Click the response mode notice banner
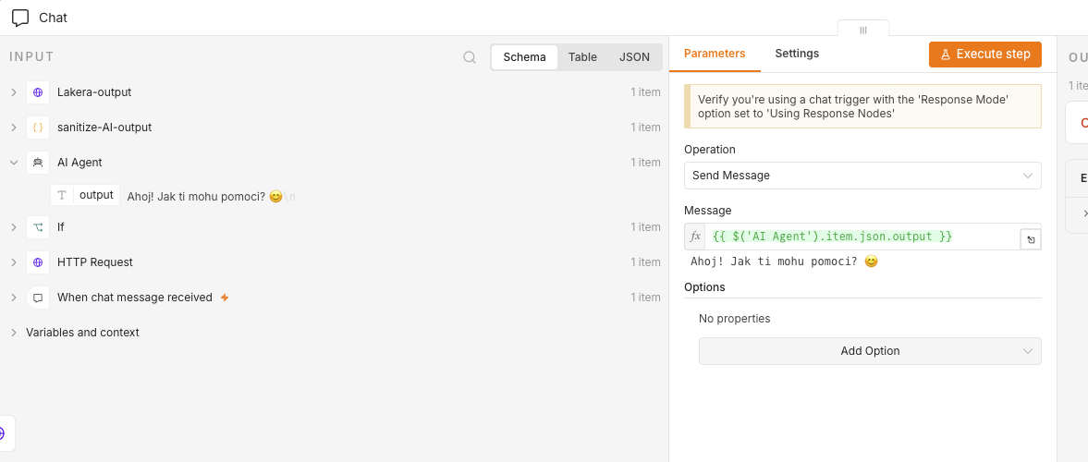The image size is (1088, 462). pyautogui.click(x=862, y=106)
